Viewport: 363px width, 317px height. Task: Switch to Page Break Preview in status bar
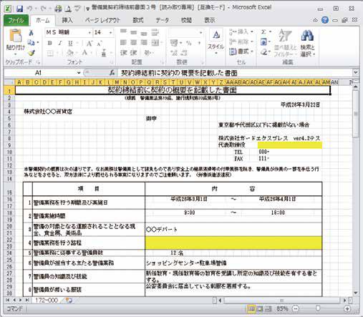[268, 309]
